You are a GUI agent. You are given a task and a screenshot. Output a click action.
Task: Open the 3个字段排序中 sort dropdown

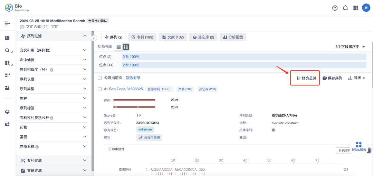tap(350, 46)
